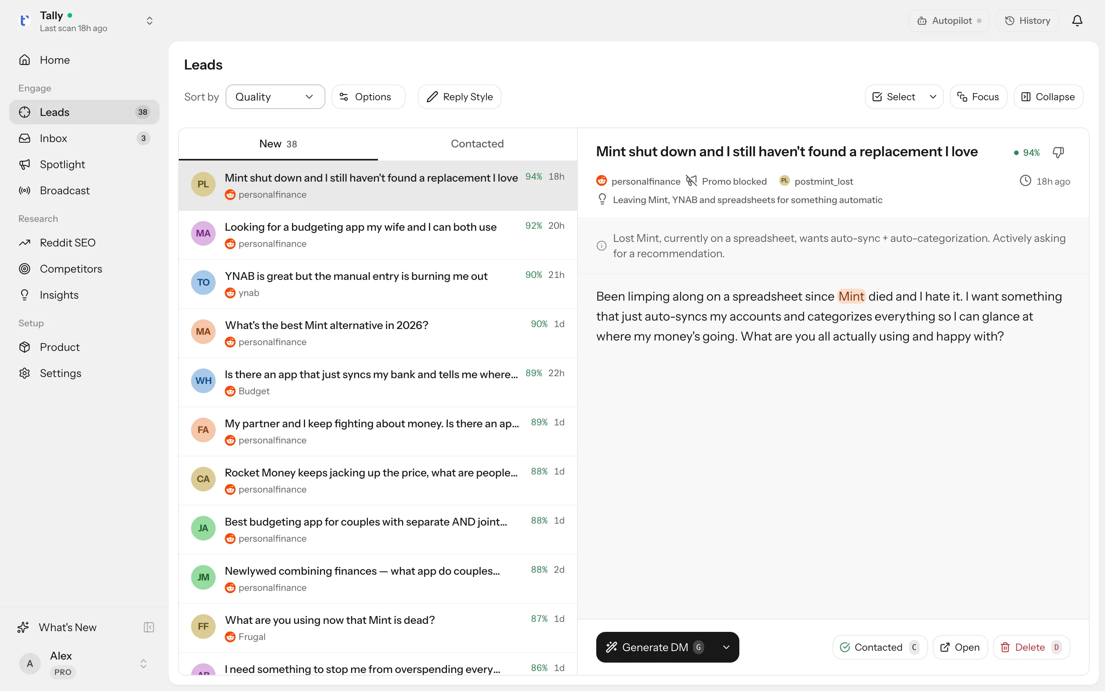1105x691 pixels.
Task: Select lead YNAB is great but manual entry
Action: click(x=378, y=284)
